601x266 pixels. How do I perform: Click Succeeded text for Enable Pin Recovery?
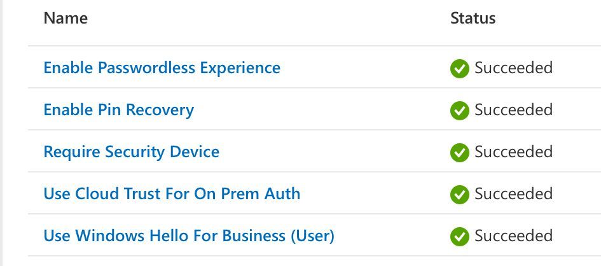click(x=514, y=110)
